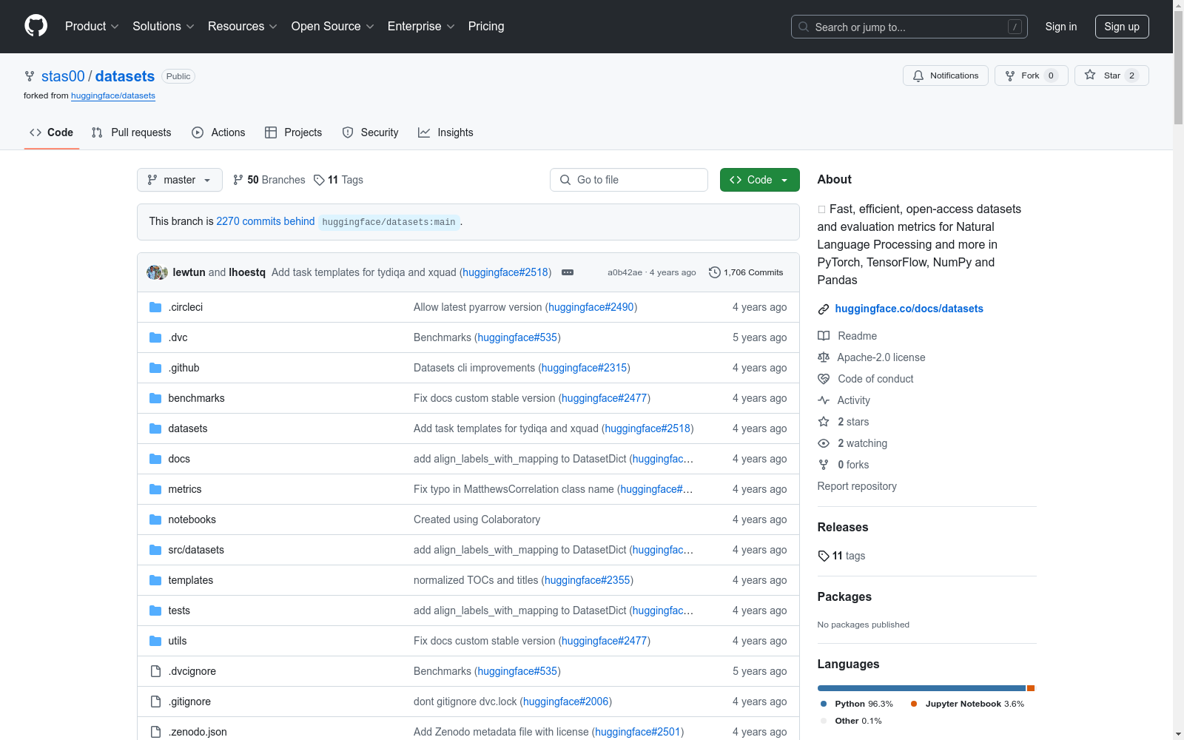The width and height of the screenshot is (1184, 740).
Task: Click the .circleci folder icon
Action: (x=155, y=307)
